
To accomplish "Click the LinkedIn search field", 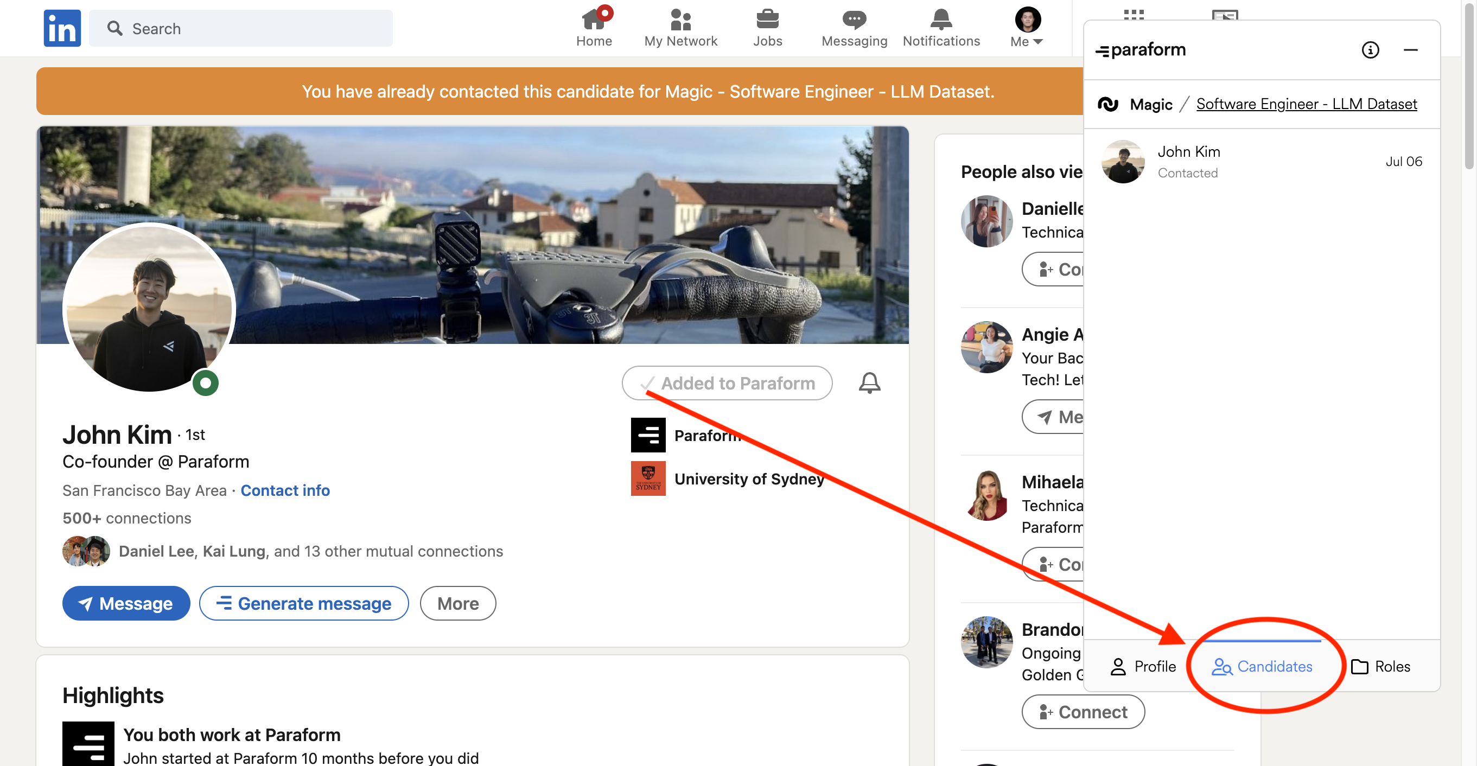I will [241, 28].
